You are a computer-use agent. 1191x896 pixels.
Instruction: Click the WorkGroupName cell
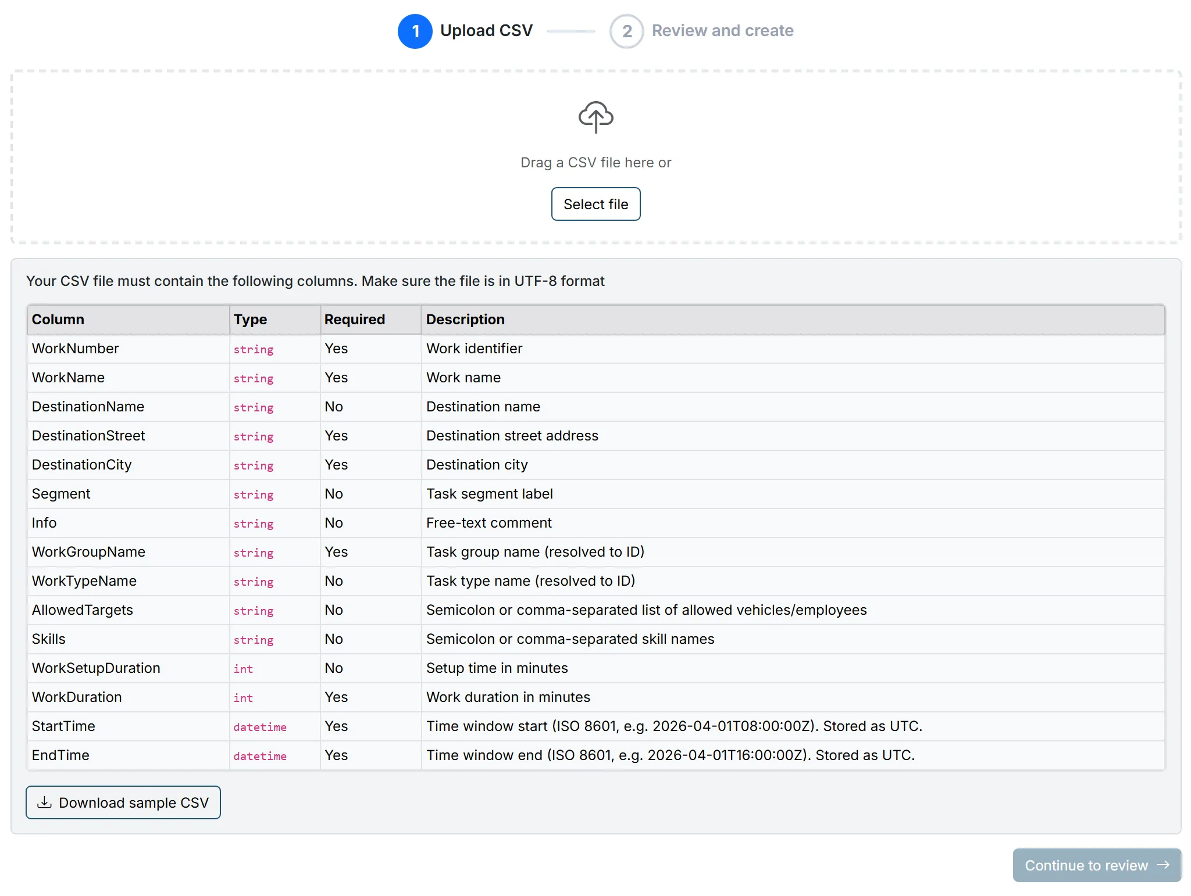[x=128, y=552]
